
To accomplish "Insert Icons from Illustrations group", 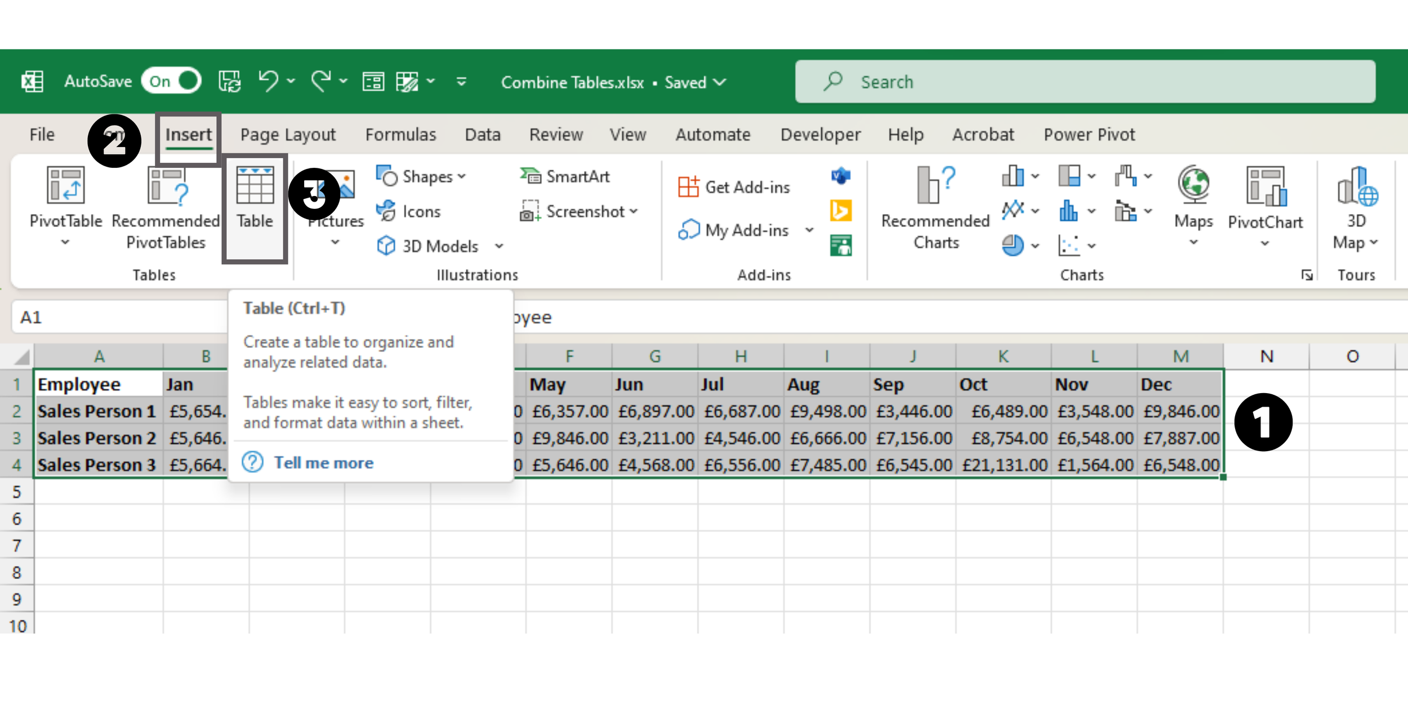I will (x=409, y=211).
